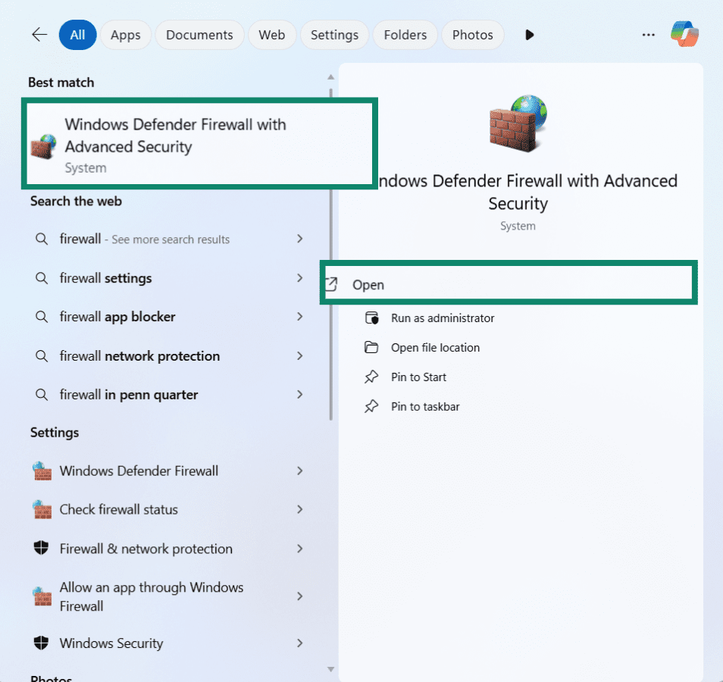Select Pin to taskbar option
This screenshot has height=682, width=723.
tap(425, 407)
